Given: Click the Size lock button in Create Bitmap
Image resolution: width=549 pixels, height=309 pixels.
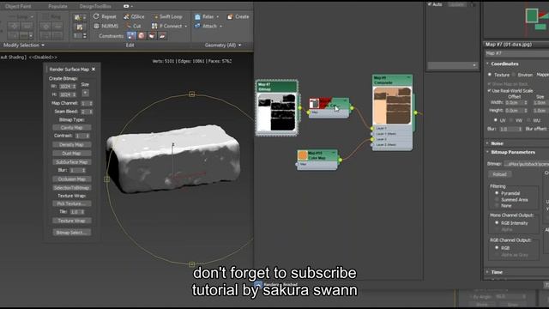Looking at the screenshot, I should (85, 93).
